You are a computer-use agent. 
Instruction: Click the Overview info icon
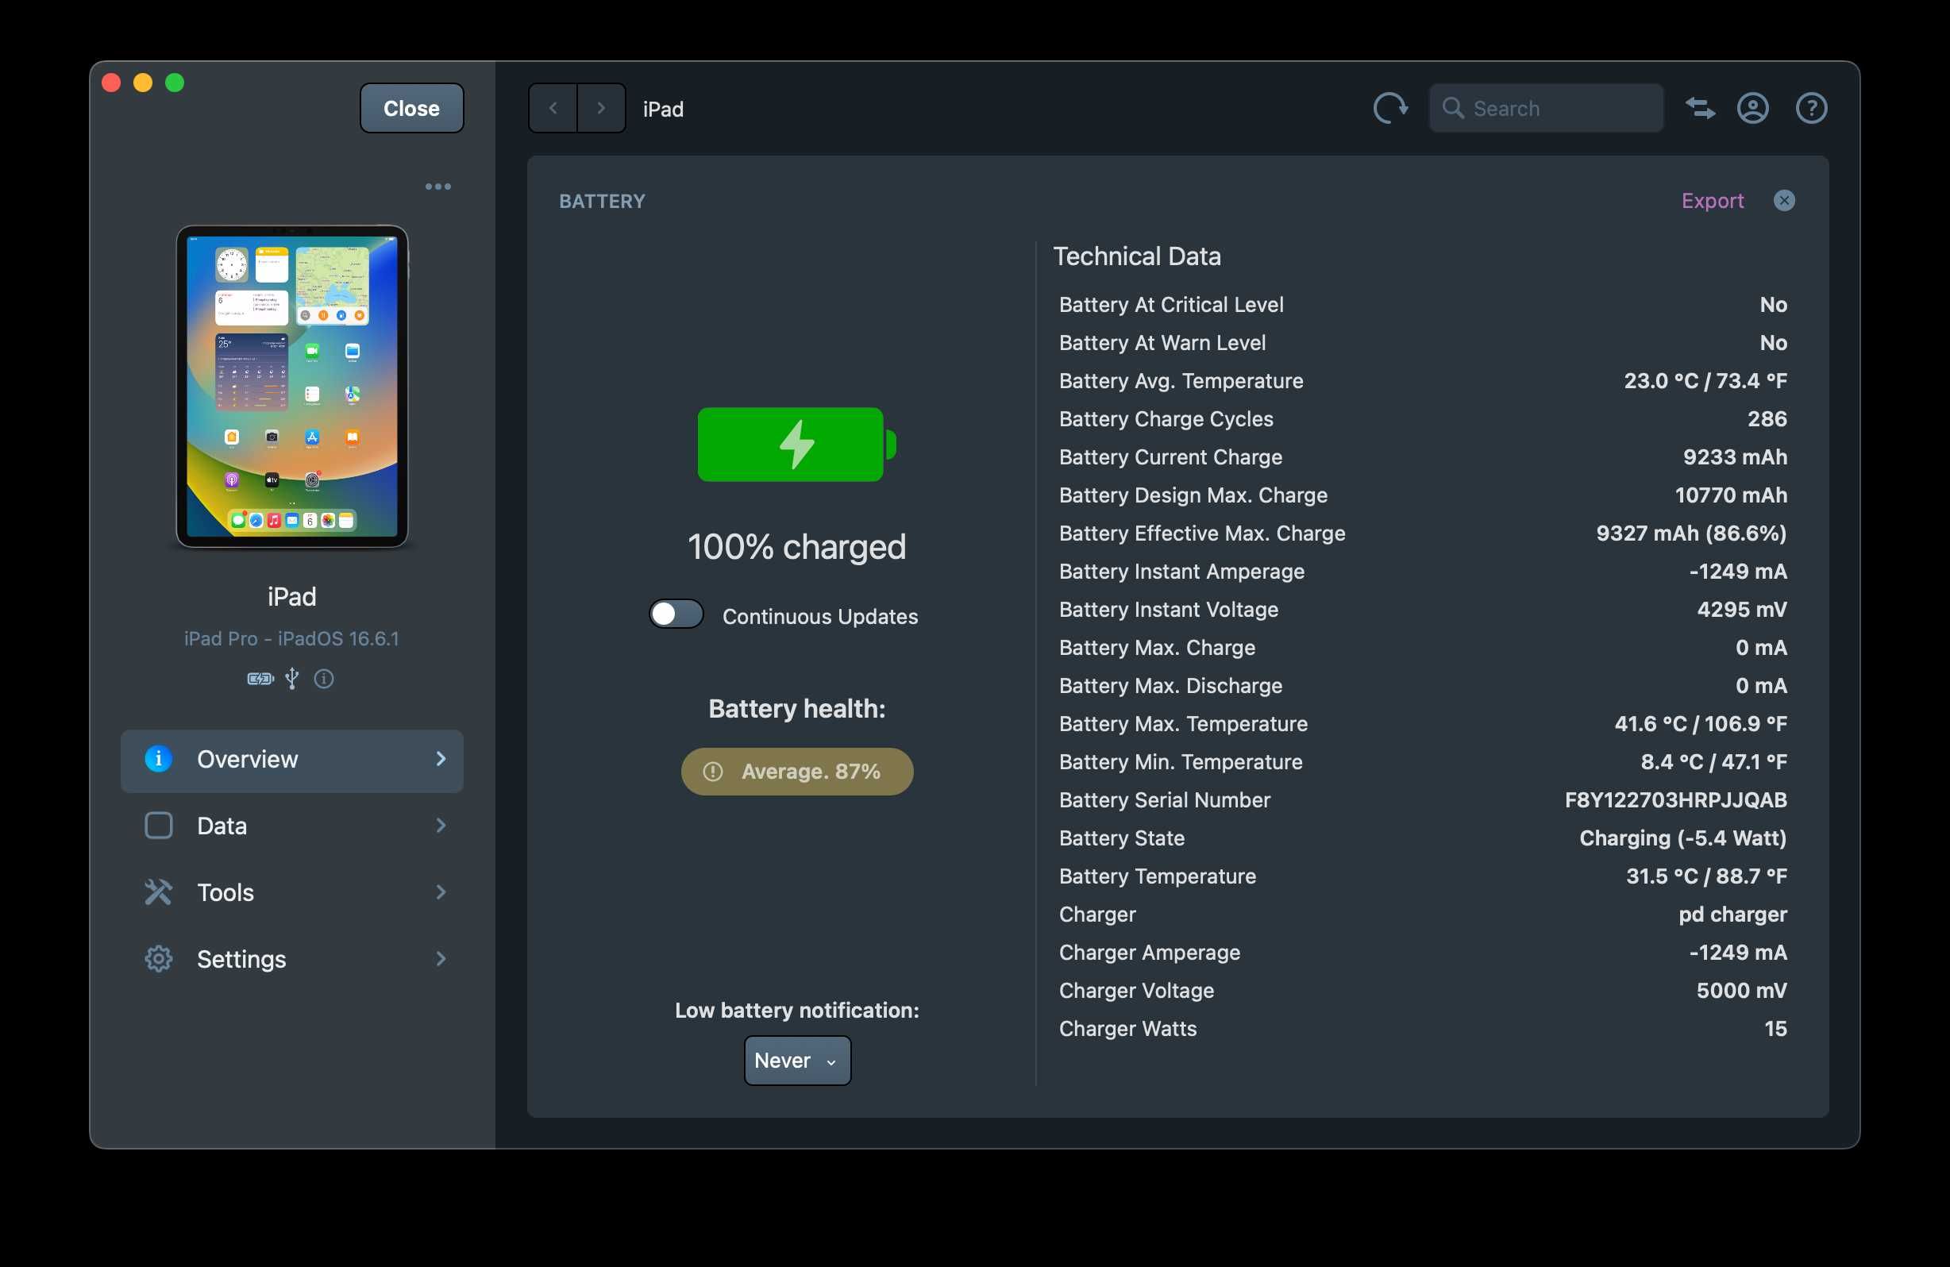click(x=158, y=759)
